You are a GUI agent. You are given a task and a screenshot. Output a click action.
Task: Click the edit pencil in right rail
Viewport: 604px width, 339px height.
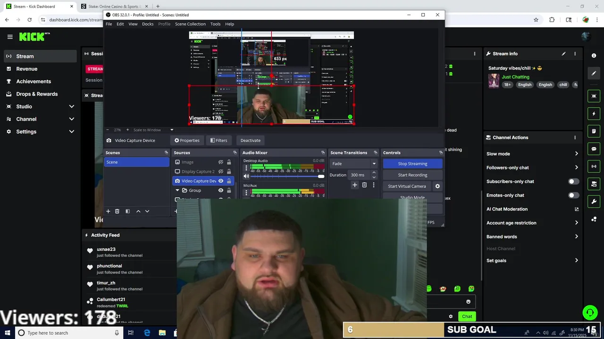tap(594, 73)
